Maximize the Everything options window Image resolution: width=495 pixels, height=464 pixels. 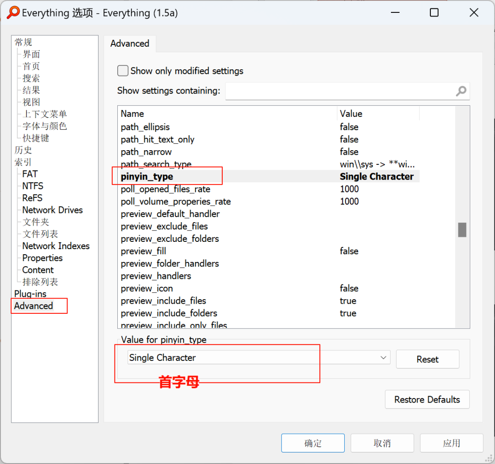pyautogui.click(x=434, y=13)
